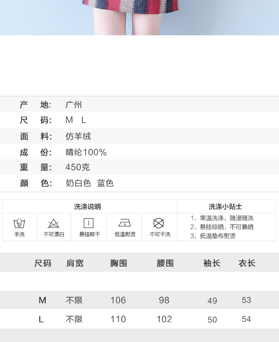Click tip 1 常温洗涤，随浸随洗
This screenshot has height=342, width=279.
pyautogui.click(x=222, y=218)
